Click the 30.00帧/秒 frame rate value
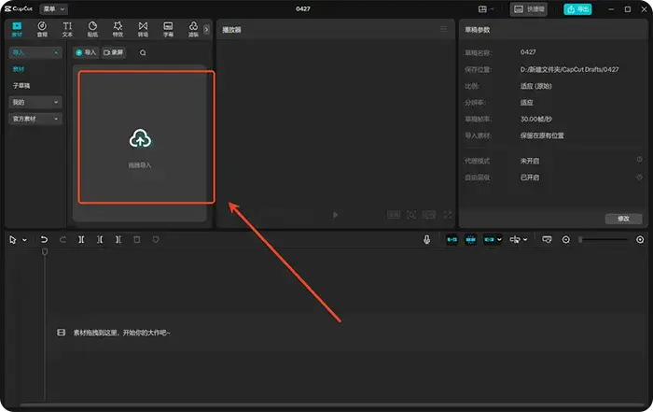The image size is (653, 412). pyautogui.click(x=536, y=120)
